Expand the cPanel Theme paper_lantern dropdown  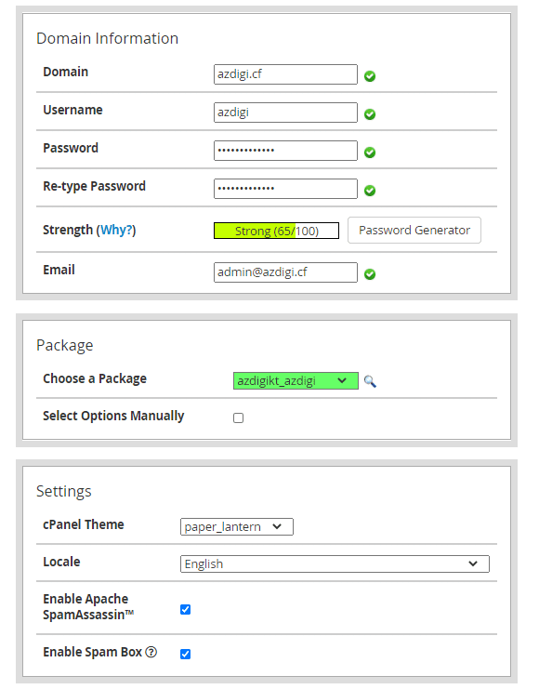click(237, 527)
